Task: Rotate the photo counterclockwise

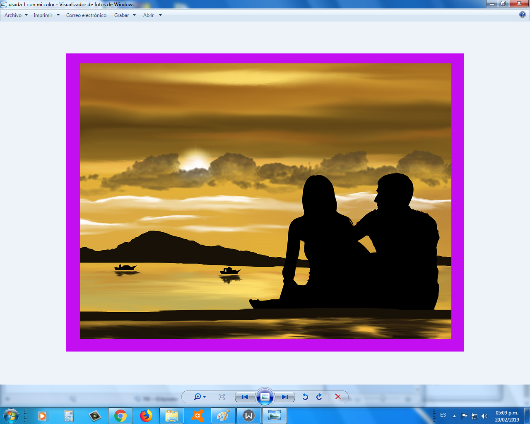Action: [x=305, y=397]
